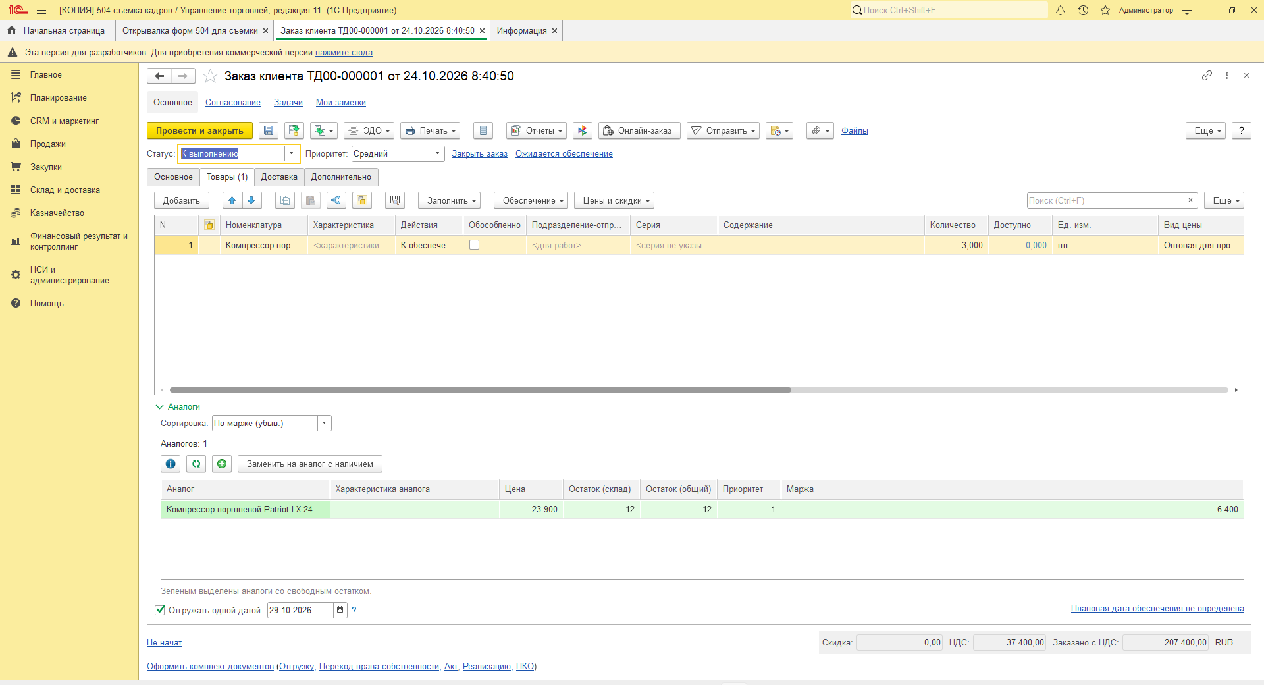Open the Информация tab in the top bar
The image size is (1264, 685).
[x=521, y=30]
